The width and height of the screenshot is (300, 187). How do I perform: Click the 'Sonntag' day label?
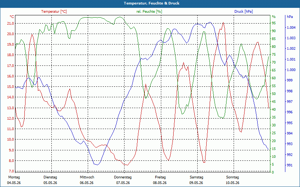(x=232, y=177)
